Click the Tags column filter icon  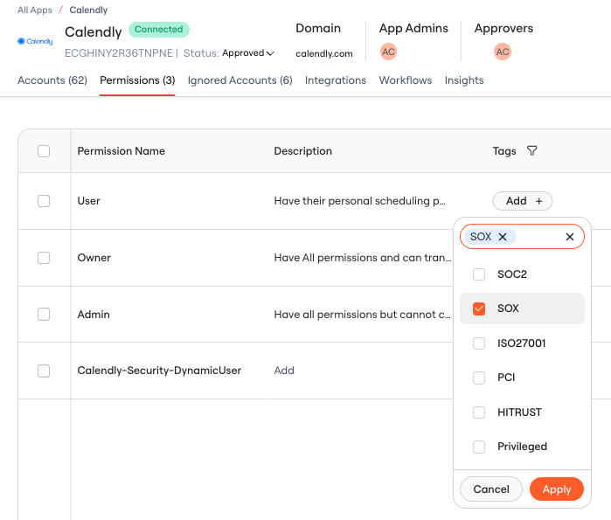point(532,150)
